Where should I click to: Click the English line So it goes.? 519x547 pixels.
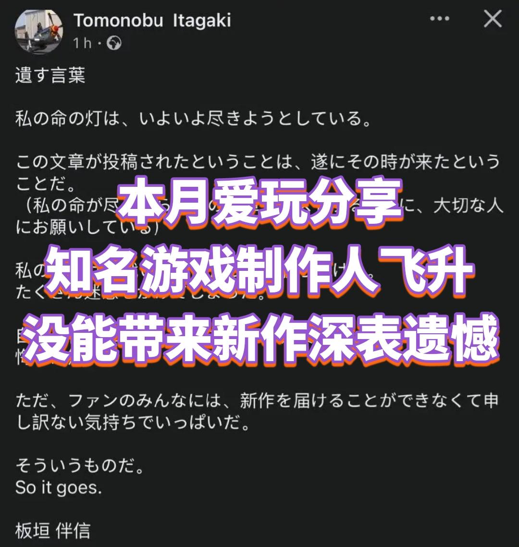pos(58,488)
